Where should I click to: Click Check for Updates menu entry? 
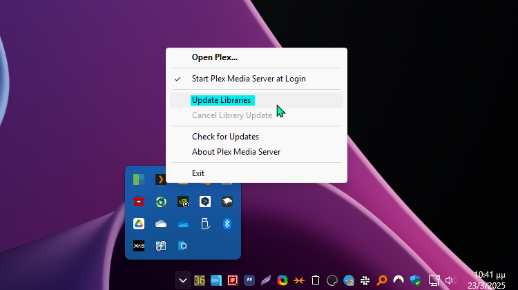pos(256,137)
